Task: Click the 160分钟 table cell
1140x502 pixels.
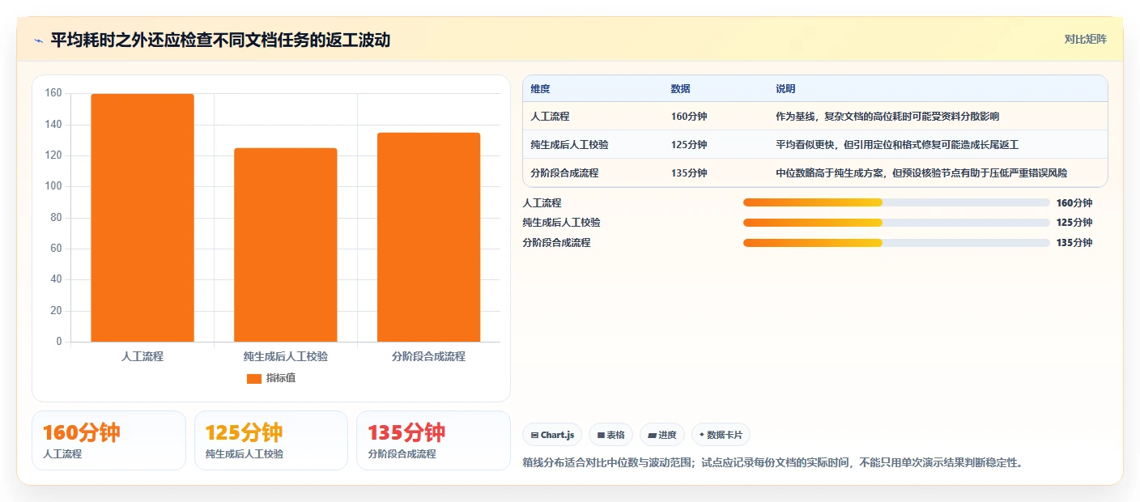Action: click(689, 117)
